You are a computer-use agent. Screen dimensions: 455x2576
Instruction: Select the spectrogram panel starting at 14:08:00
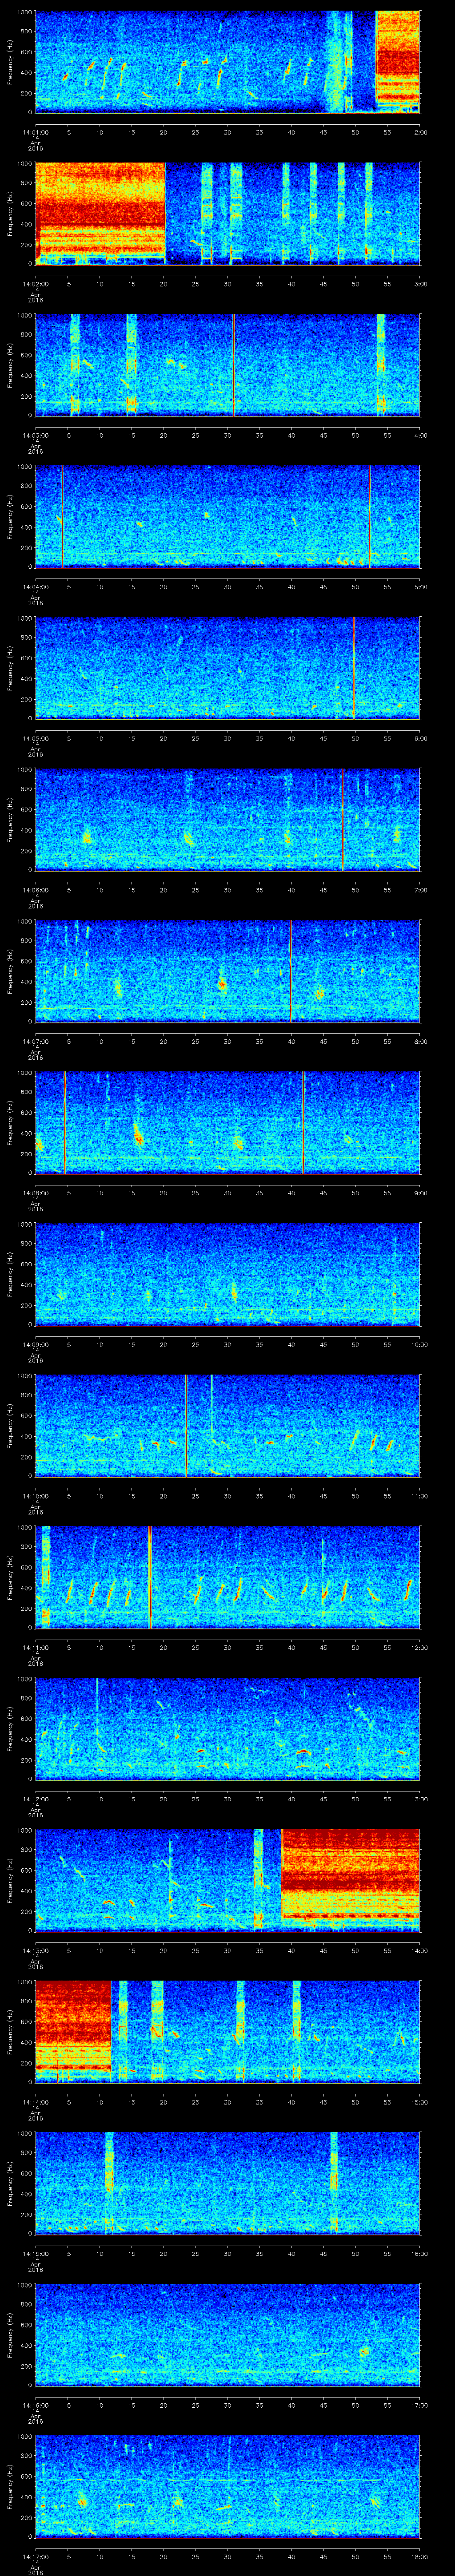pos(227,1123)
